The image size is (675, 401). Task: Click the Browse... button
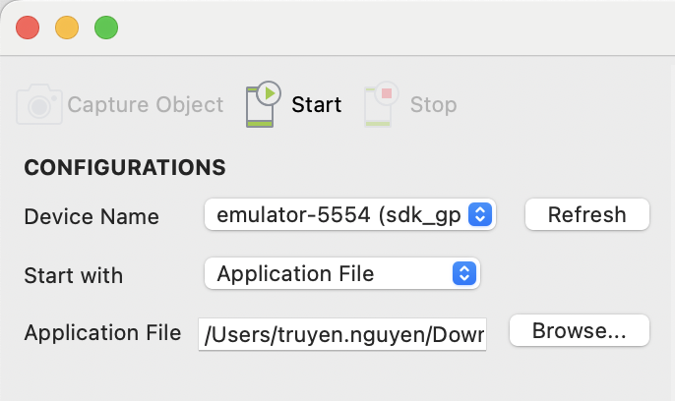(x=579, y=331)
